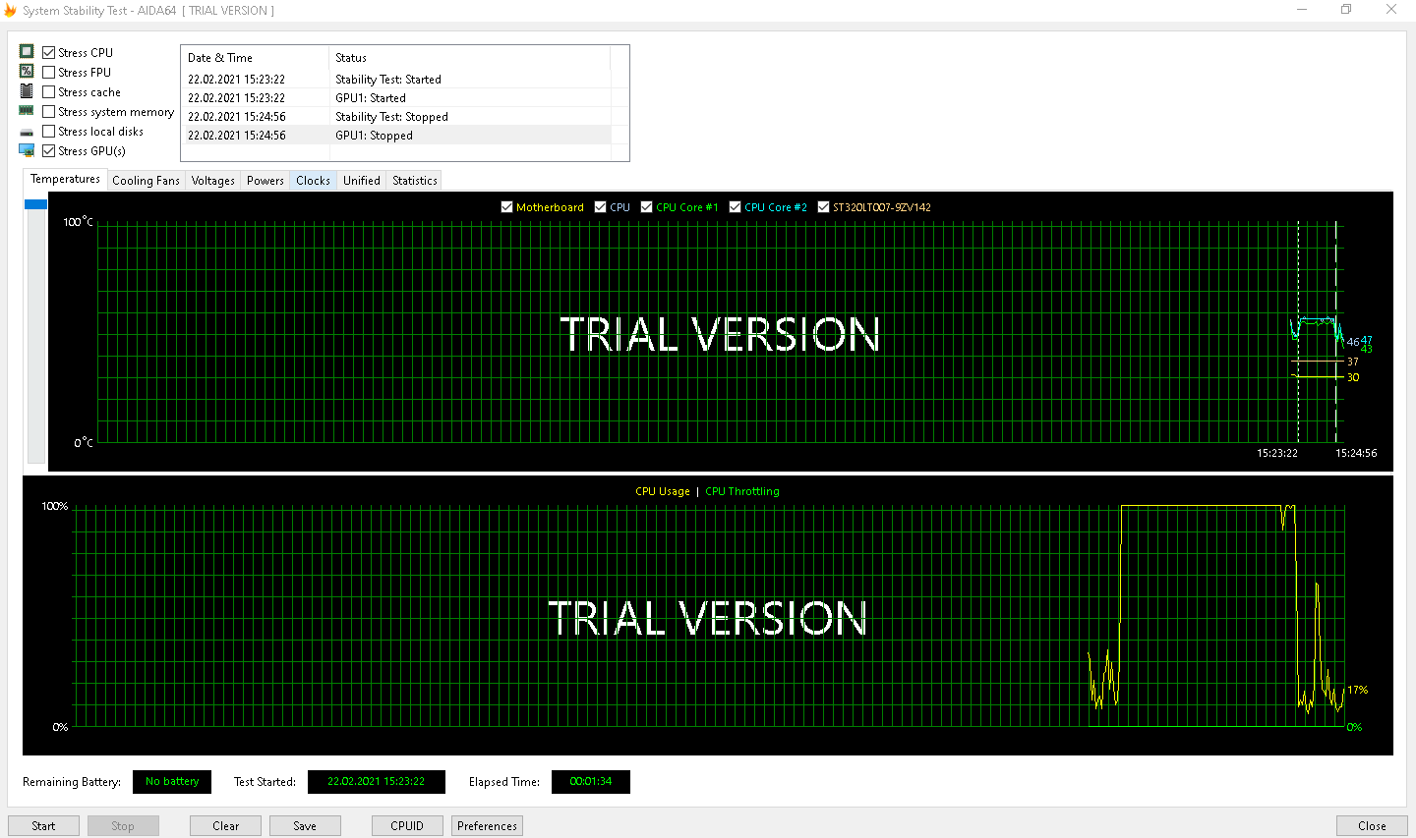
Task: Uncheck the Stress GPU(s) checkbox
Action: click(x=48, y=151)
